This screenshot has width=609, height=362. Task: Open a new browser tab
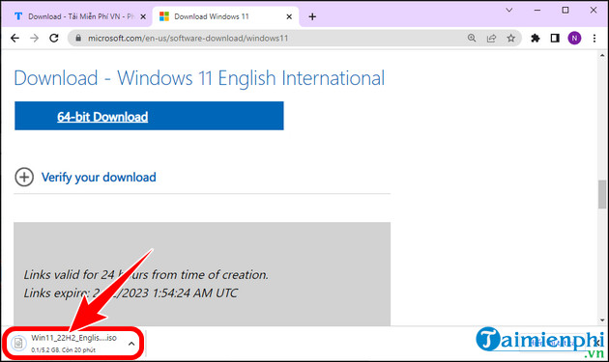tap(312, 16)
